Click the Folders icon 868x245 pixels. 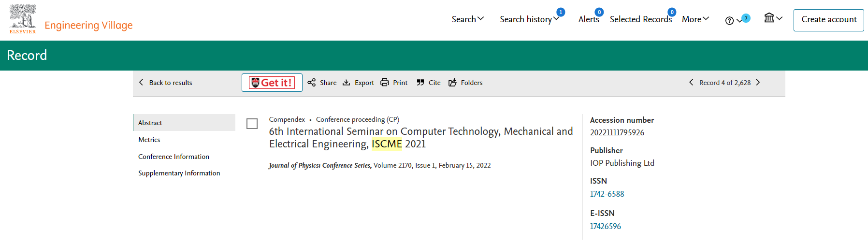(x=452, y=82)
